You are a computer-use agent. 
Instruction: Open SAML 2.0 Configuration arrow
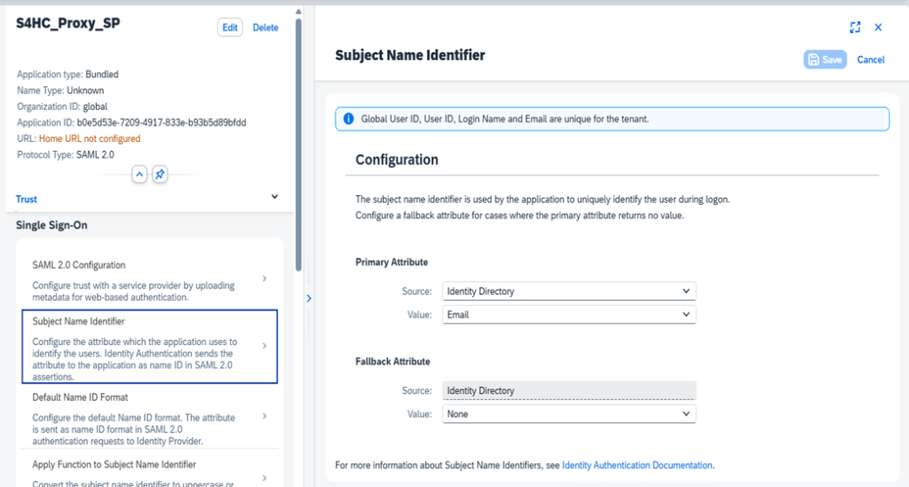(265, 279)
